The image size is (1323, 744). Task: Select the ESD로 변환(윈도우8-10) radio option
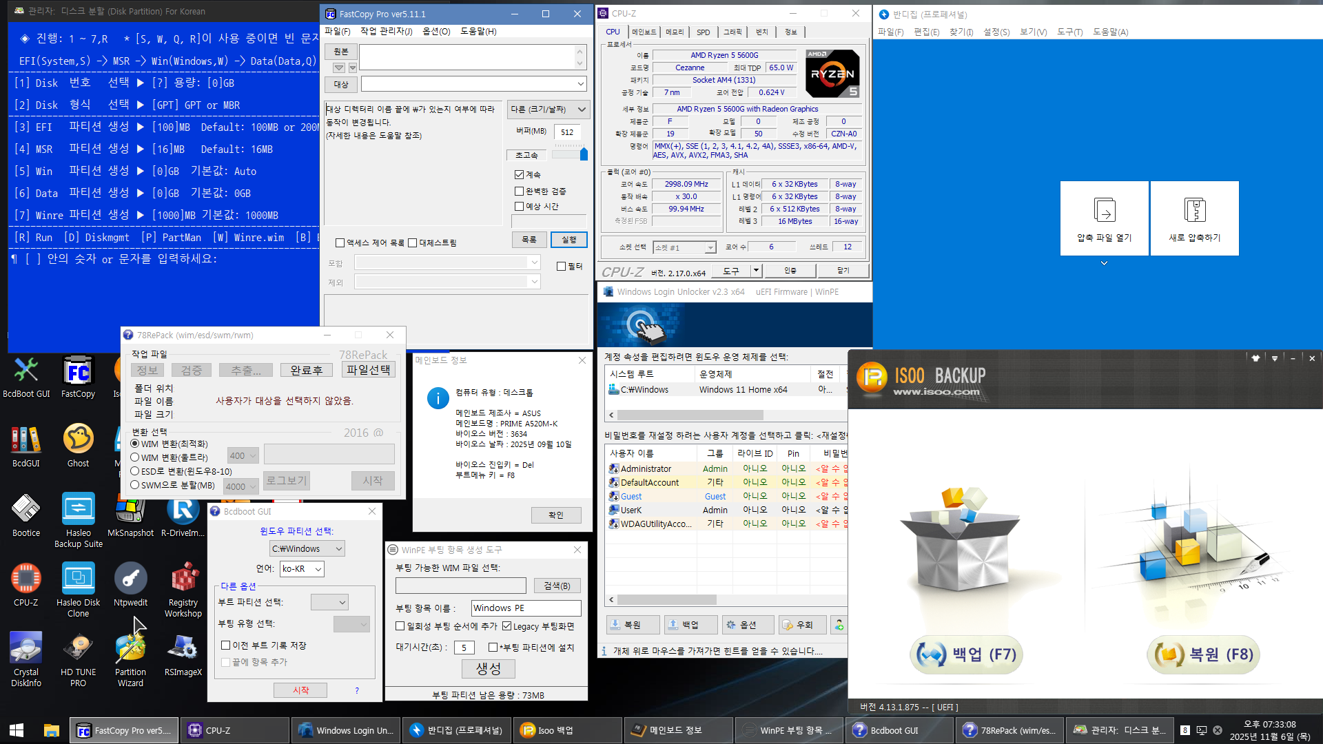[x=136, y=471]
